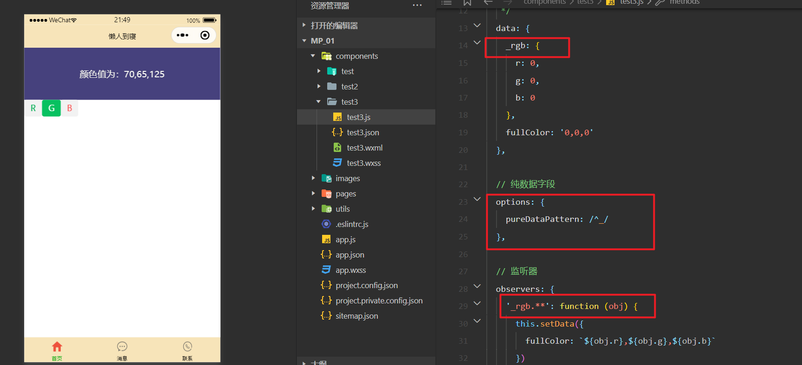Collapse the test3 folder
The height and width of the screenshot is (365, 802).
click(319, 102)
